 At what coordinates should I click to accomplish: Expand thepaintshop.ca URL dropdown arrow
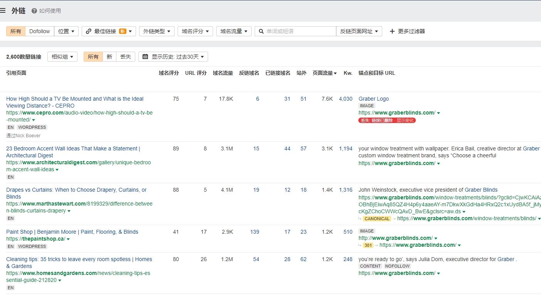pyautogui.click(x=68, y=239)
